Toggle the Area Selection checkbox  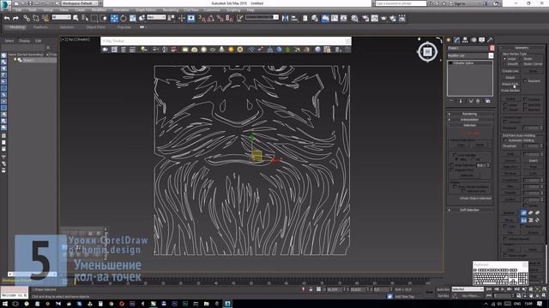click(452, 165)
